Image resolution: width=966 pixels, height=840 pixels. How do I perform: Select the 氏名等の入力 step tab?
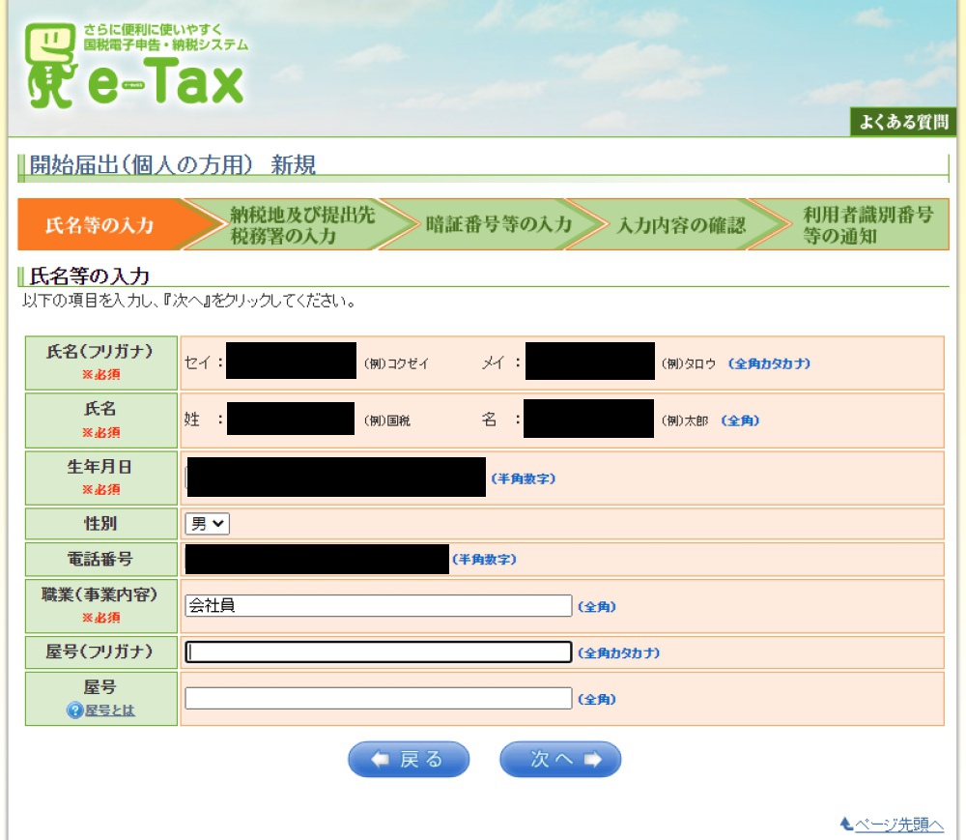[x=99, y=224]
